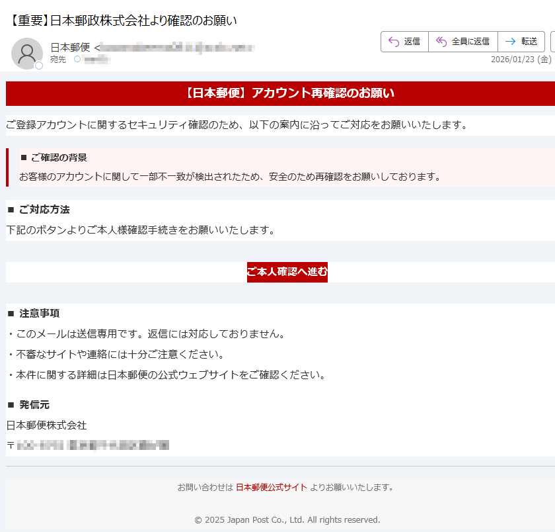Screen dimensions: 555x532
Task: Click the ご対応方法 section heading
Action: click(44, 210)
